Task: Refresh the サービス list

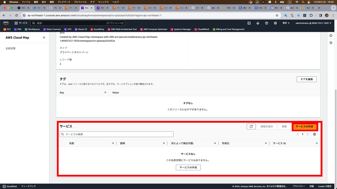Action: 251,127
